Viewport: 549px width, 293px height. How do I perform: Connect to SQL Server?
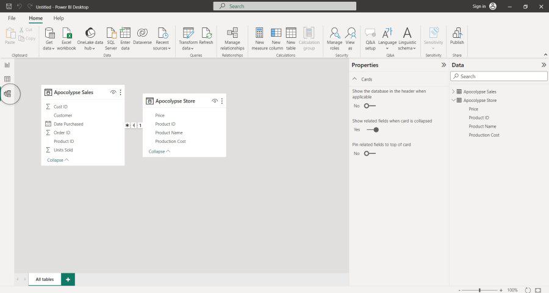click(111, 38)
